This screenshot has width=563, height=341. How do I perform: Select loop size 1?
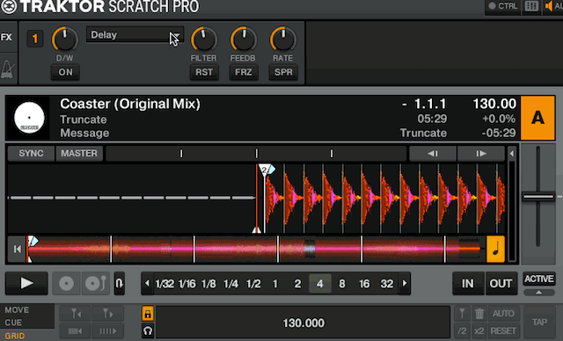point(275,284)
